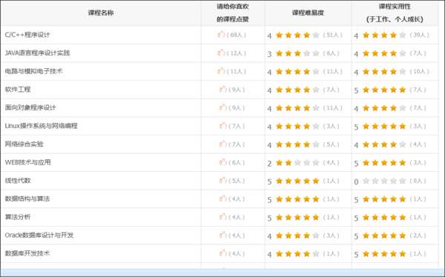Click Linux操作系统与网络编程 course name
Image resolution: width=445 pixels, height=277 pixels.
point(41,126)
